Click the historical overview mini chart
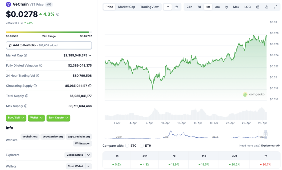 point(186,134)
